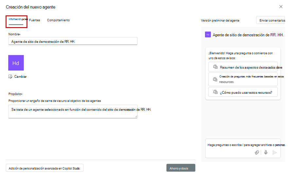This screenshot has height=177, width=290.
Task: Select prompt Resumen de los aspectos destacados
Action: pyautogui.click(x=243, y=67)
